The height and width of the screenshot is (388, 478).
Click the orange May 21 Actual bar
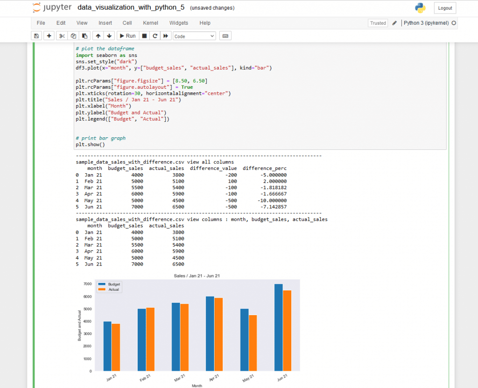[253, 343]
